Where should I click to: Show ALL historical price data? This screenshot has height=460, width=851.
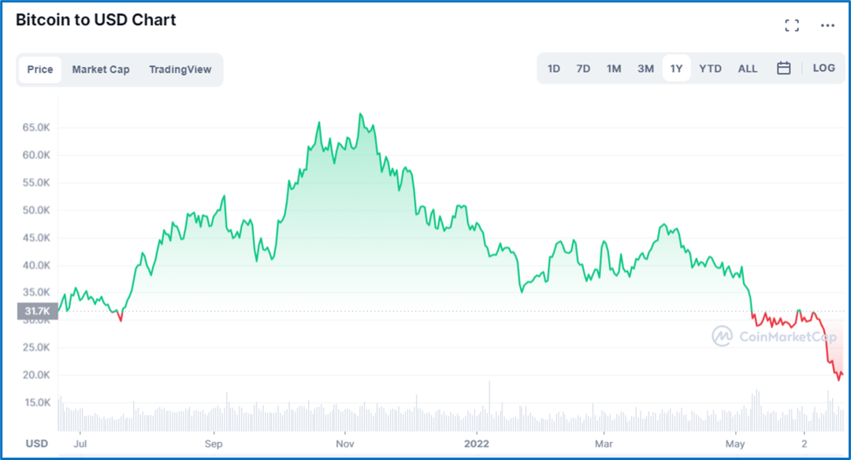pos(747,69)
